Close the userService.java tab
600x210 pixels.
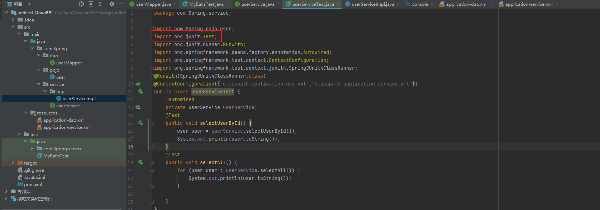click(x=278, y=4)
